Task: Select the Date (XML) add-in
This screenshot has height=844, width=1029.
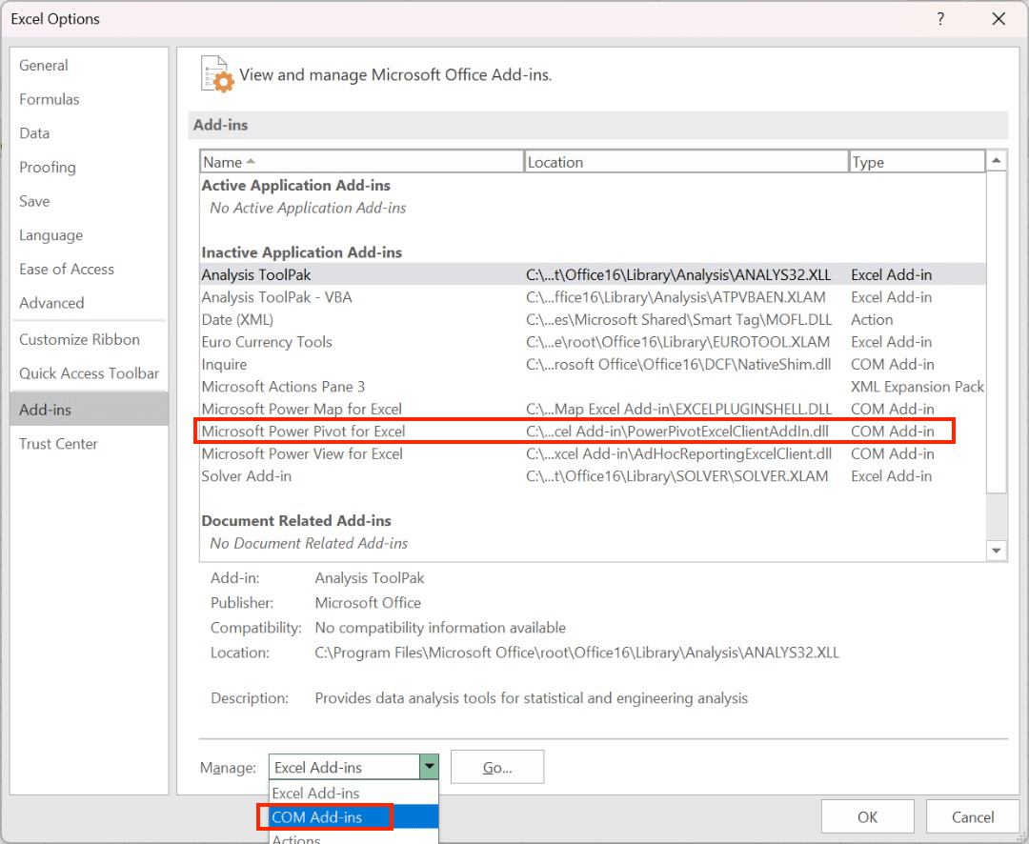Action: click(593, 320)
